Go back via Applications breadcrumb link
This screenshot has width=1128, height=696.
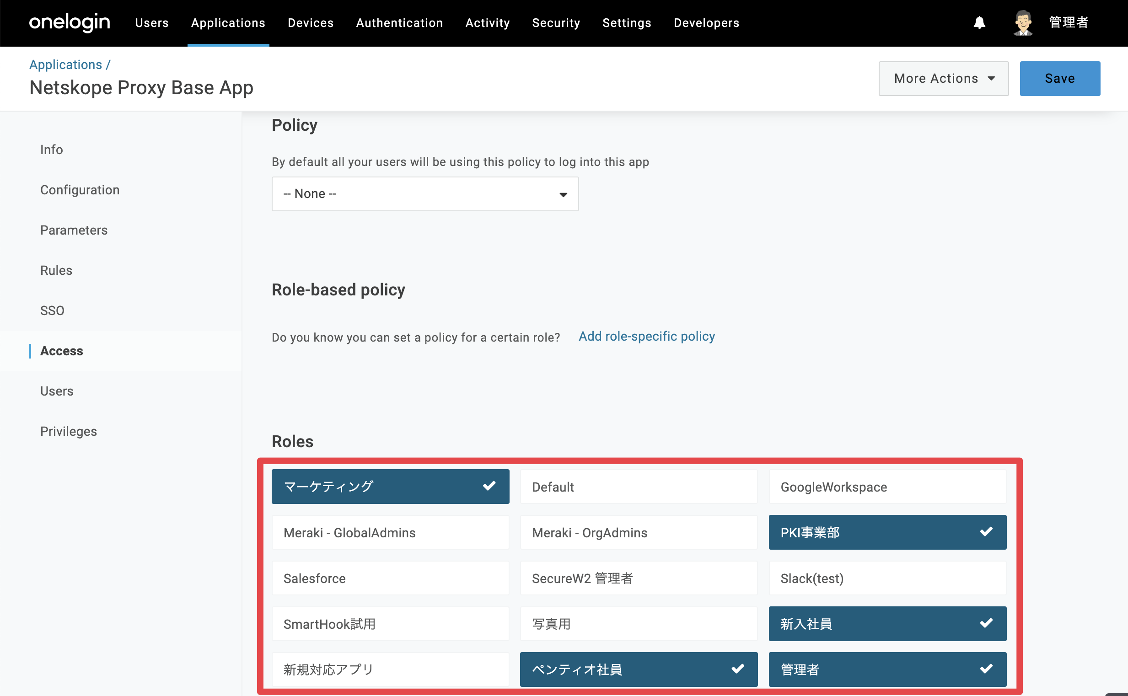point(66,64)
